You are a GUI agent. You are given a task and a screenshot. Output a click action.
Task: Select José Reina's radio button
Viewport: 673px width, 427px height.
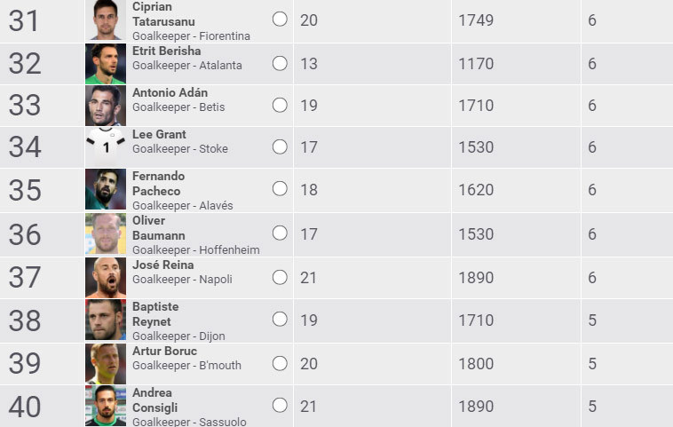point(280,277)
